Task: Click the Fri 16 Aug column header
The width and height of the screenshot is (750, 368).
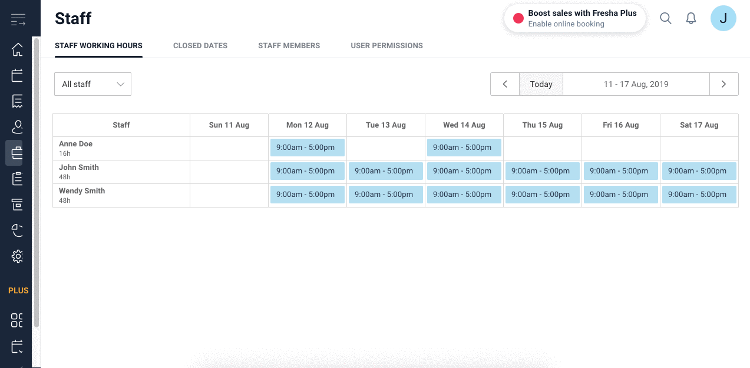Action: (621, 125)
